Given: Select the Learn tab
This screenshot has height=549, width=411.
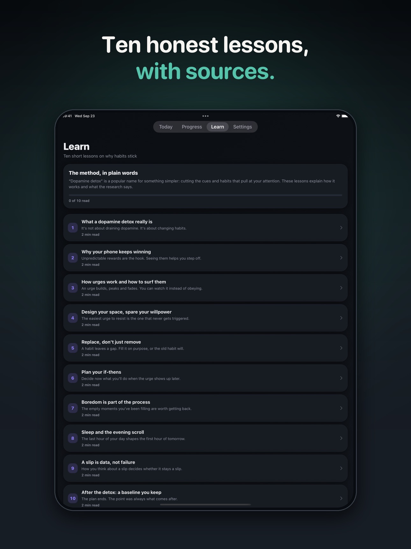Looking at the screenshot, I should point(218,127).
